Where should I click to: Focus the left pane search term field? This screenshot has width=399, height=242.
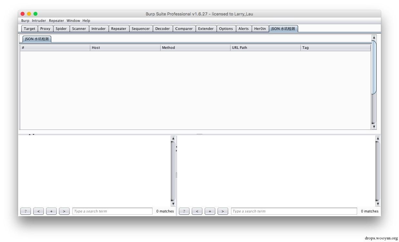coord(112,211)
